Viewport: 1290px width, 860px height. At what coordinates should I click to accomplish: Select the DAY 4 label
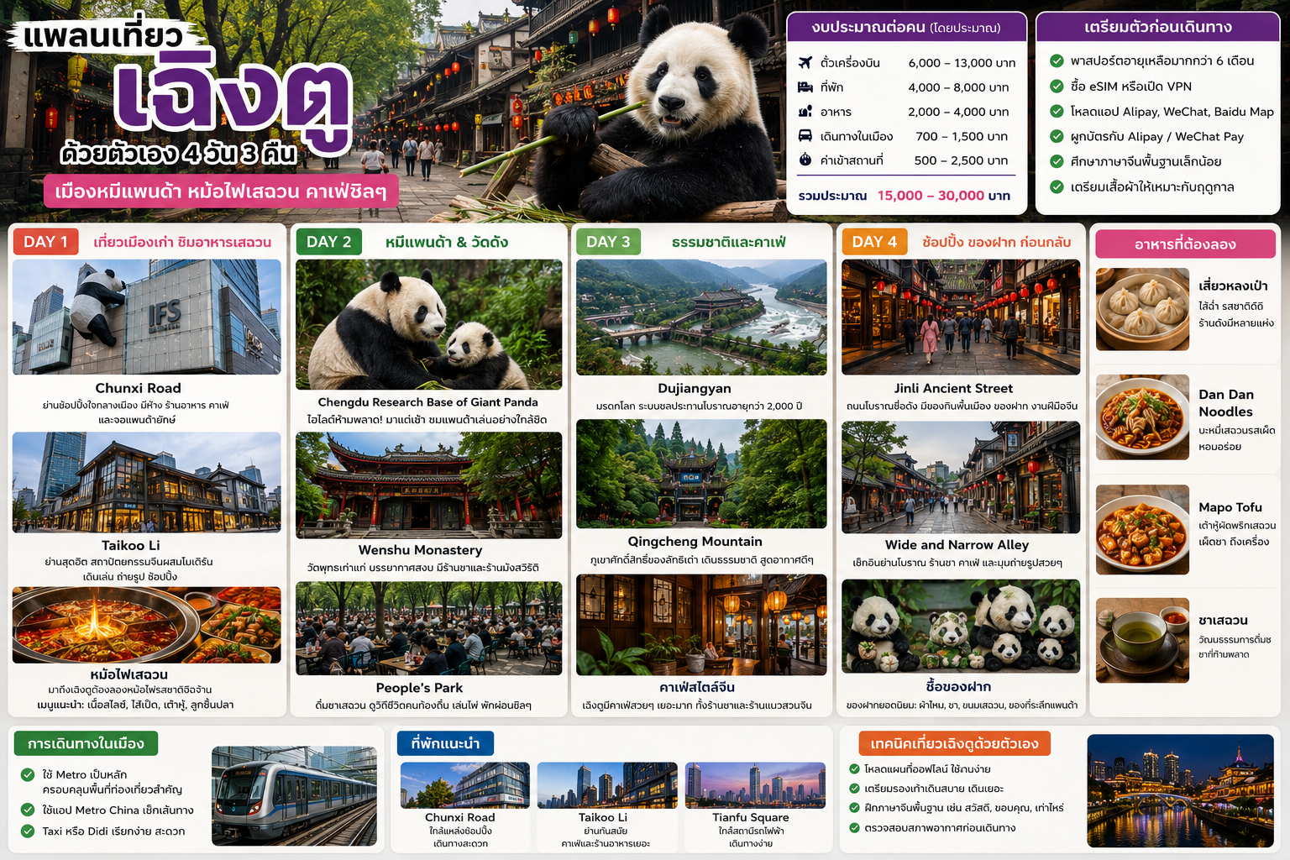coord(874,242)
